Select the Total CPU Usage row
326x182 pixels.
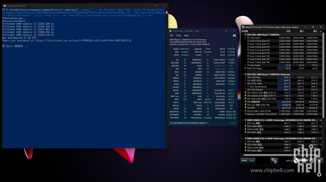pos(281,68)
